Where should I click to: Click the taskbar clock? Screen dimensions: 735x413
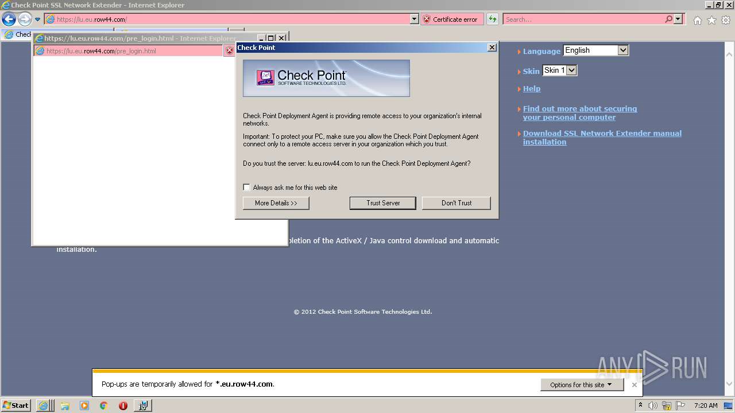pos(706,406)
